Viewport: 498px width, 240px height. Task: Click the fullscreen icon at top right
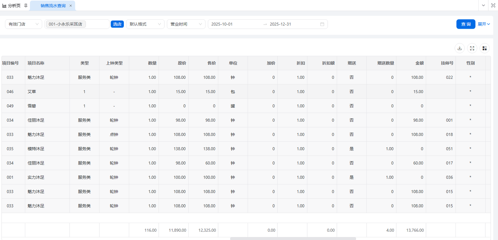(x=493, y=5)
